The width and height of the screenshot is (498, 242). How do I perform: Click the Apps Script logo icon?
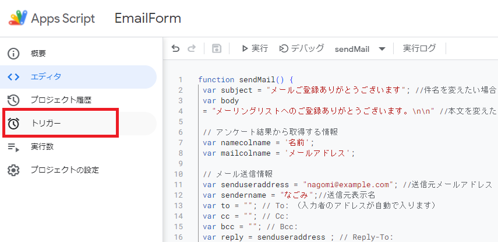(x=16, y=18)
